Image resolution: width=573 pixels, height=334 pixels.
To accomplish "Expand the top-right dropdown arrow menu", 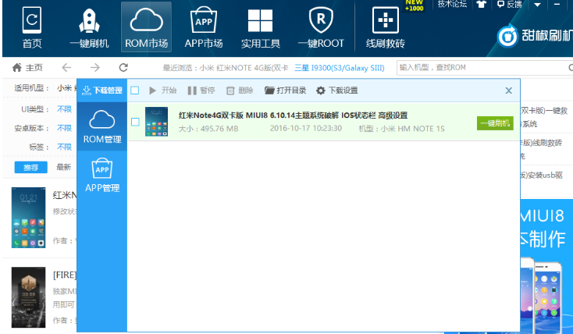I will pyautogui.click(x=537, y=5).
